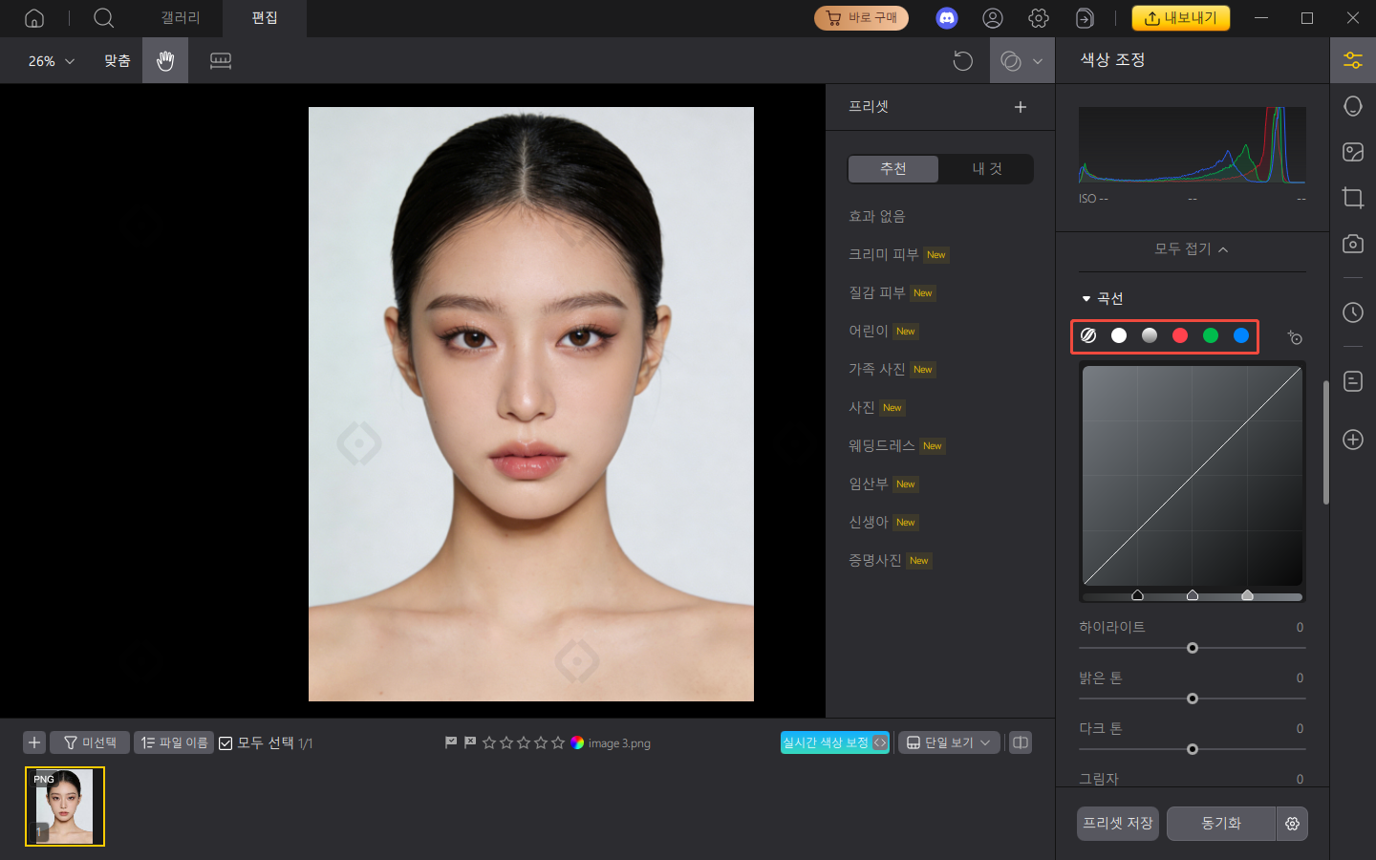The height and width of the screenshot is (860, 1376).
Task: Select the green channel curve circle
Action: (1211, 335)
